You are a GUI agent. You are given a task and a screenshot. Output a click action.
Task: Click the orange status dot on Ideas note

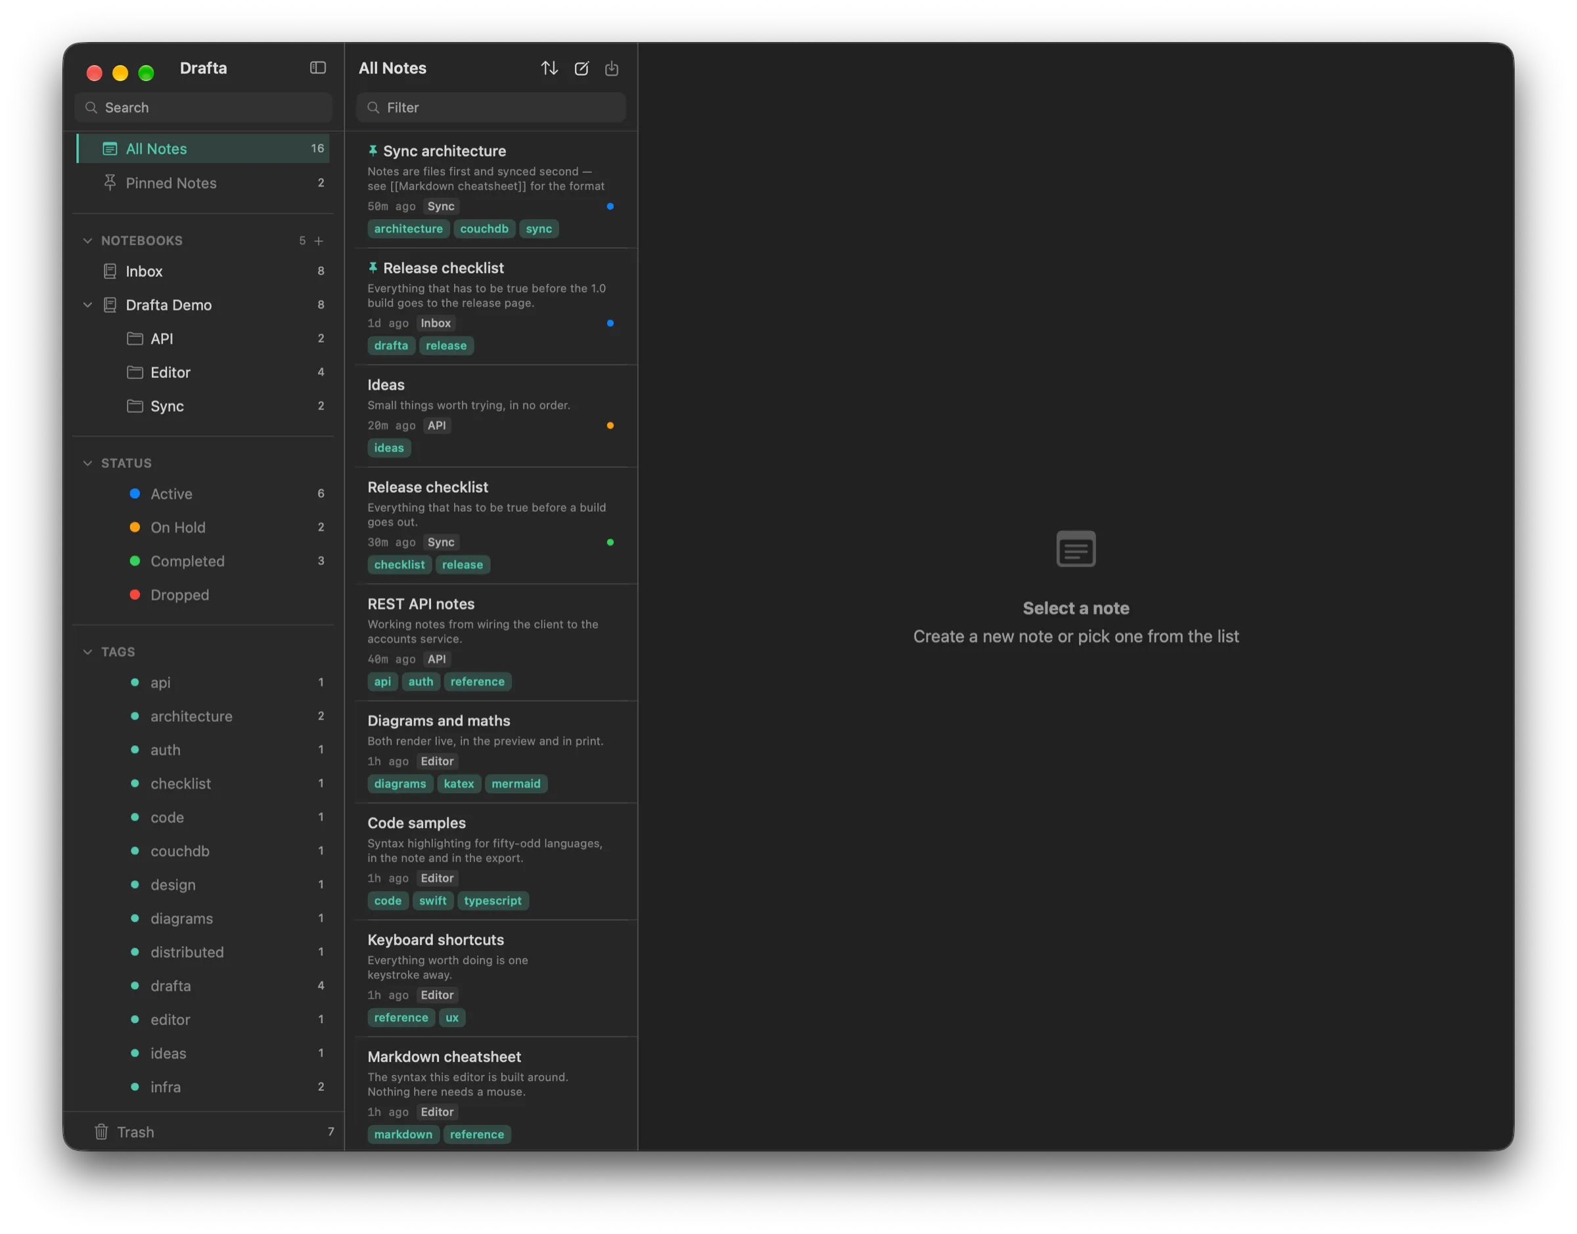pyautogui.click(x=610, y=426)
